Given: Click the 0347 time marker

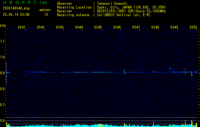Looking at the screenshot, I should [136, 27].
